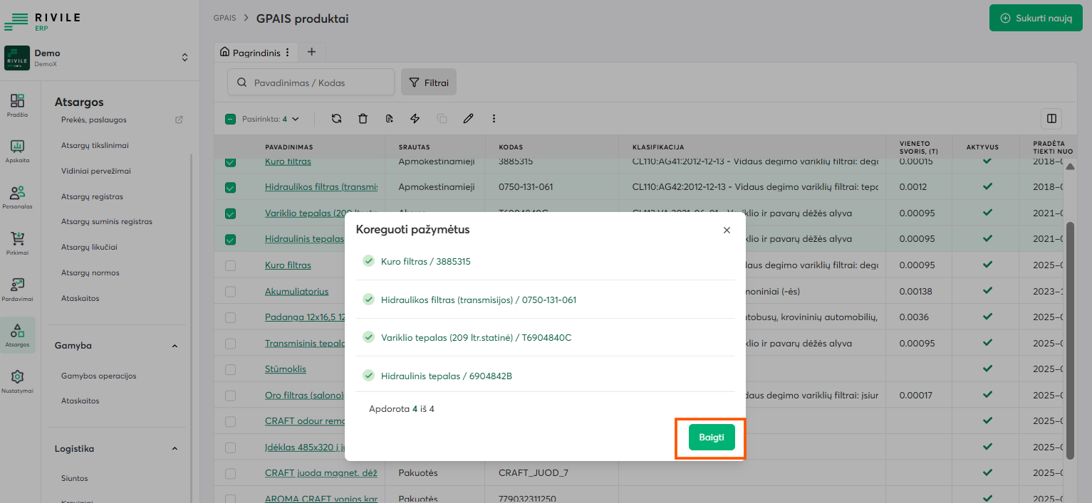The height and width of the screenshot is (503, 1092).
Task: Collapse the Gamyba section
Action: (175, 346)
